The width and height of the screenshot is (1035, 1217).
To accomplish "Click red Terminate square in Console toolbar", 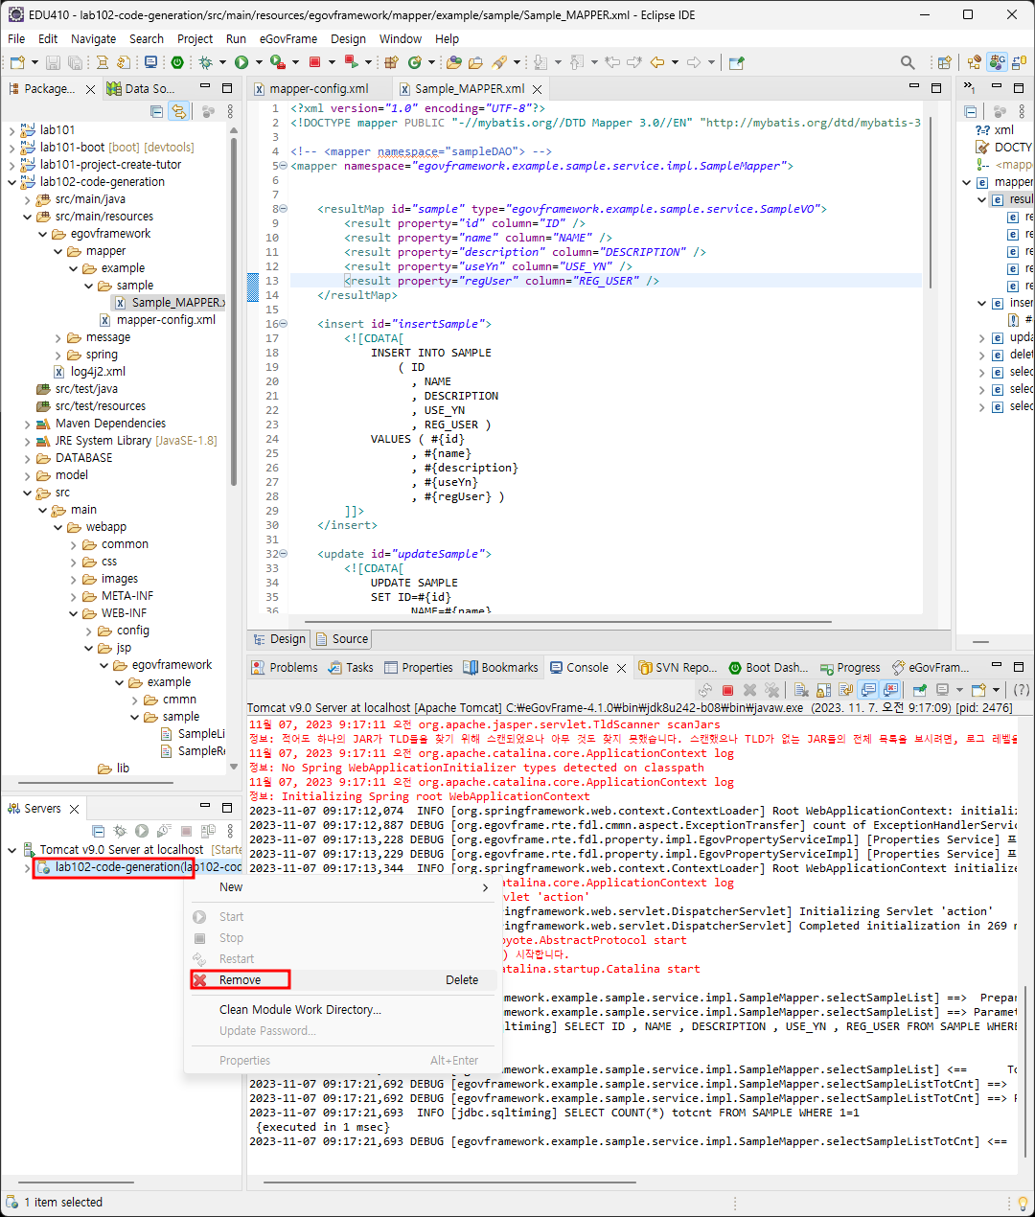I will 727,690.
